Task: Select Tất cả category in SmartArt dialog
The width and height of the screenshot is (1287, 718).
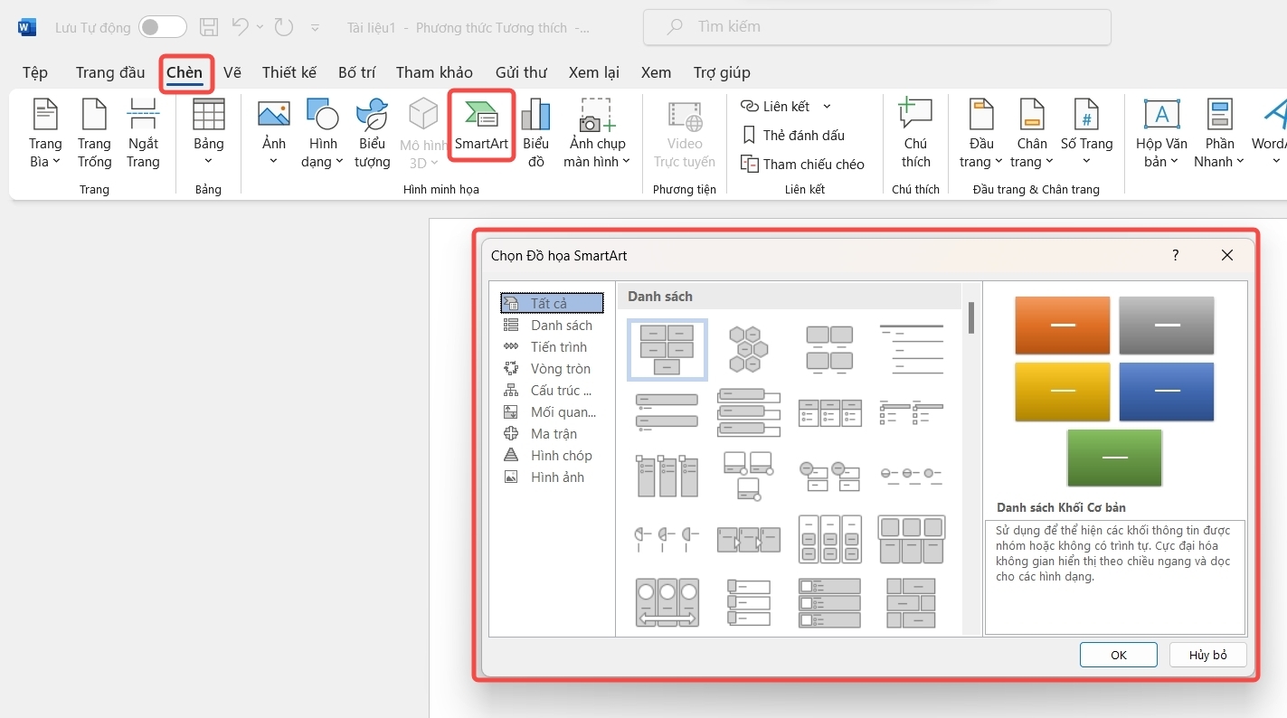Action: pyautogui.click(x=553, y=303)
